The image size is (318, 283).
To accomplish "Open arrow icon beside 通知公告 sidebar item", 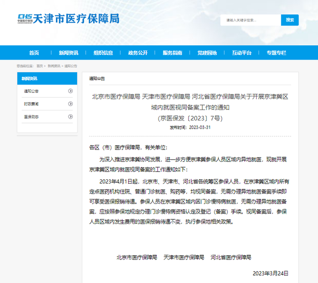I will (x=70, y=91).
